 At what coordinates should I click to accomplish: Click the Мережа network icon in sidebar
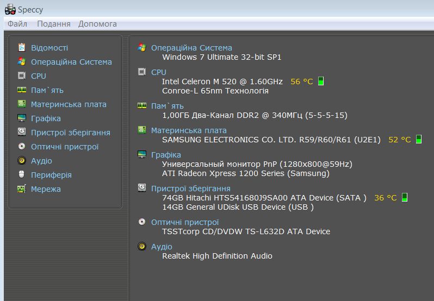[x=22, y=189]
